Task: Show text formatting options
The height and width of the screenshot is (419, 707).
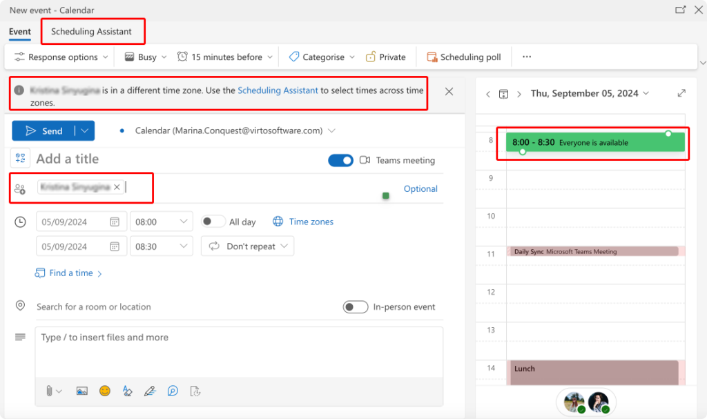Action: (x=127, y=391)
